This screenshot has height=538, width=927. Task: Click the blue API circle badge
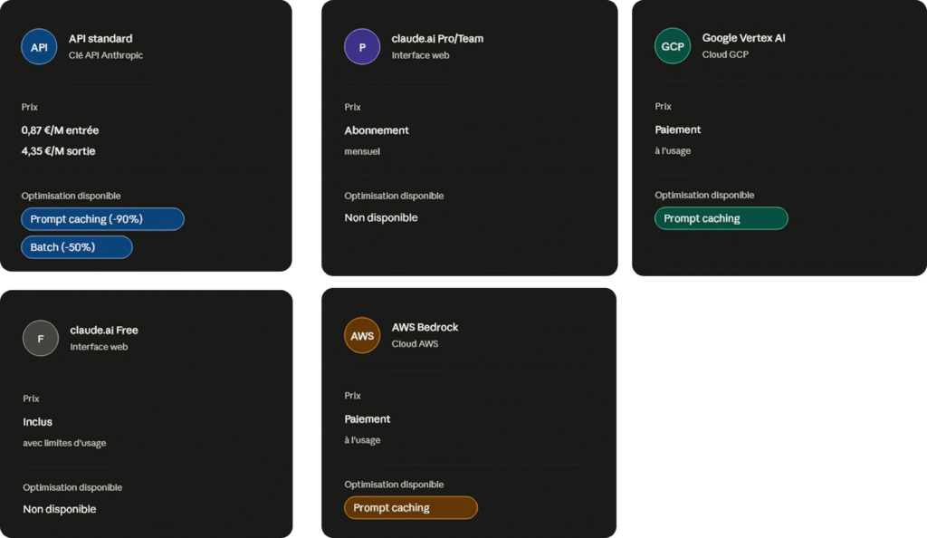(x=39, y=47)
